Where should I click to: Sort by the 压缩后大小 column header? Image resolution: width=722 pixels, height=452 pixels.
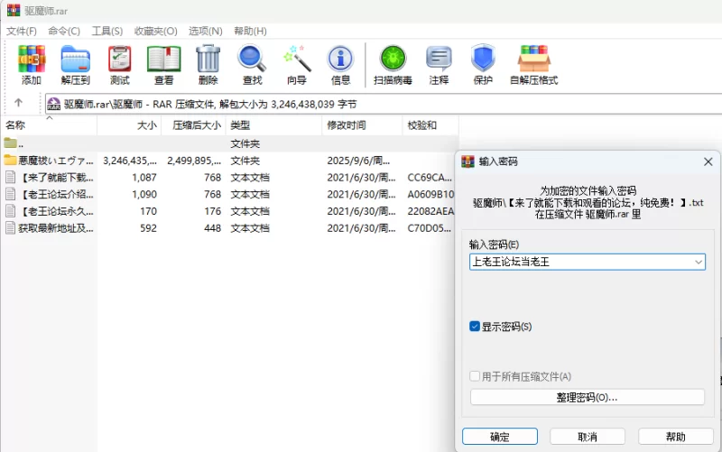coord(193,125)
